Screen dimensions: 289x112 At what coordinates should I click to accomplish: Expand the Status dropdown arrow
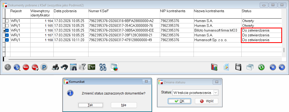tap(216, 93)
